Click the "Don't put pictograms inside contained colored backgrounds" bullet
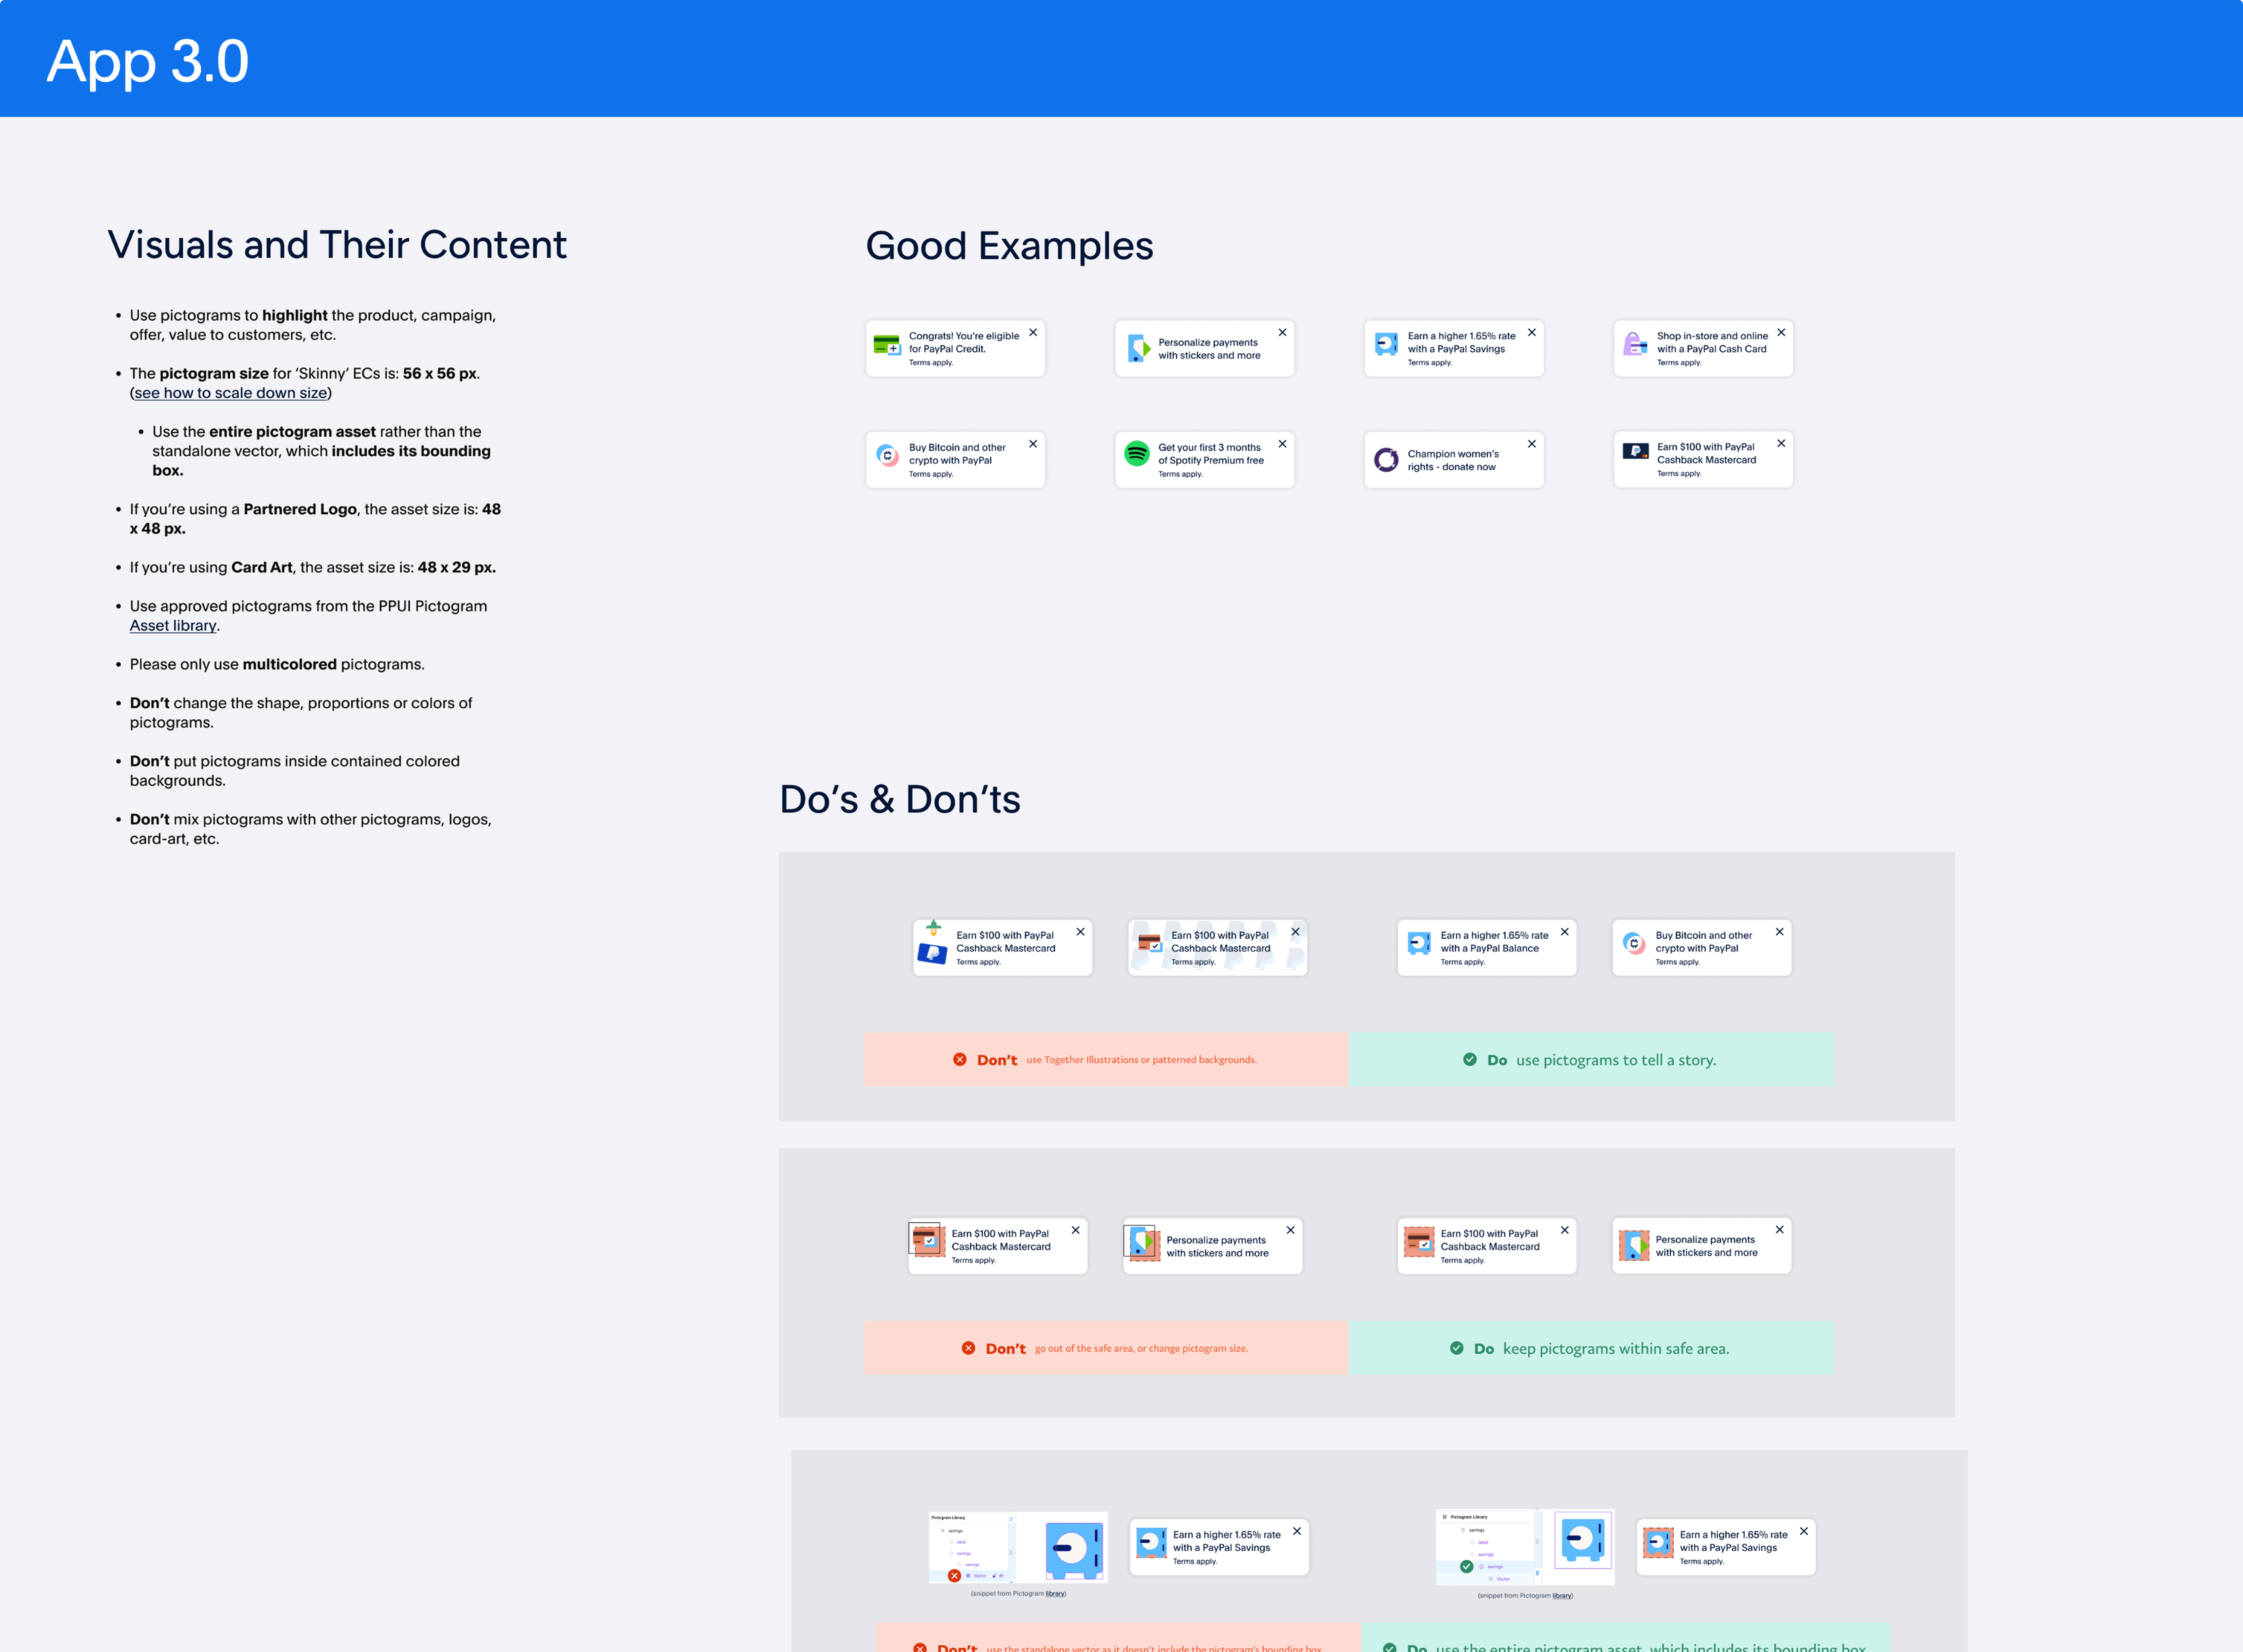Viewport: 2243px width, 1652px height. [295, 771]
